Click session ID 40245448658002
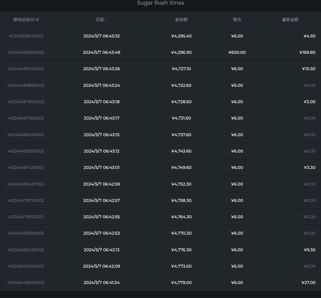This screenshot has width=321, height=298. coord(26,283)
